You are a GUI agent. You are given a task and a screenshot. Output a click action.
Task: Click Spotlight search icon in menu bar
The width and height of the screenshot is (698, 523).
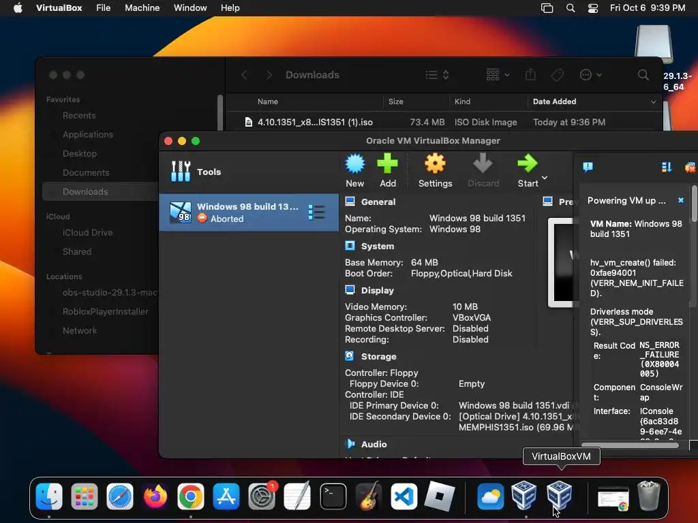pyautogui.click(x=571, y=8)
